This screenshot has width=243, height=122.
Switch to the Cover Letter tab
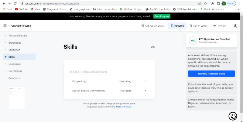[x=198, y=26]
